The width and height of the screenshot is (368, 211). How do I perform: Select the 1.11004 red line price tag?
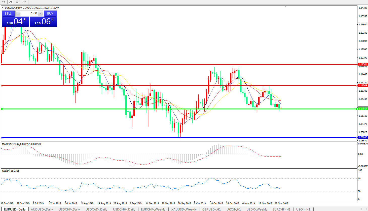(x=363, y=85)
